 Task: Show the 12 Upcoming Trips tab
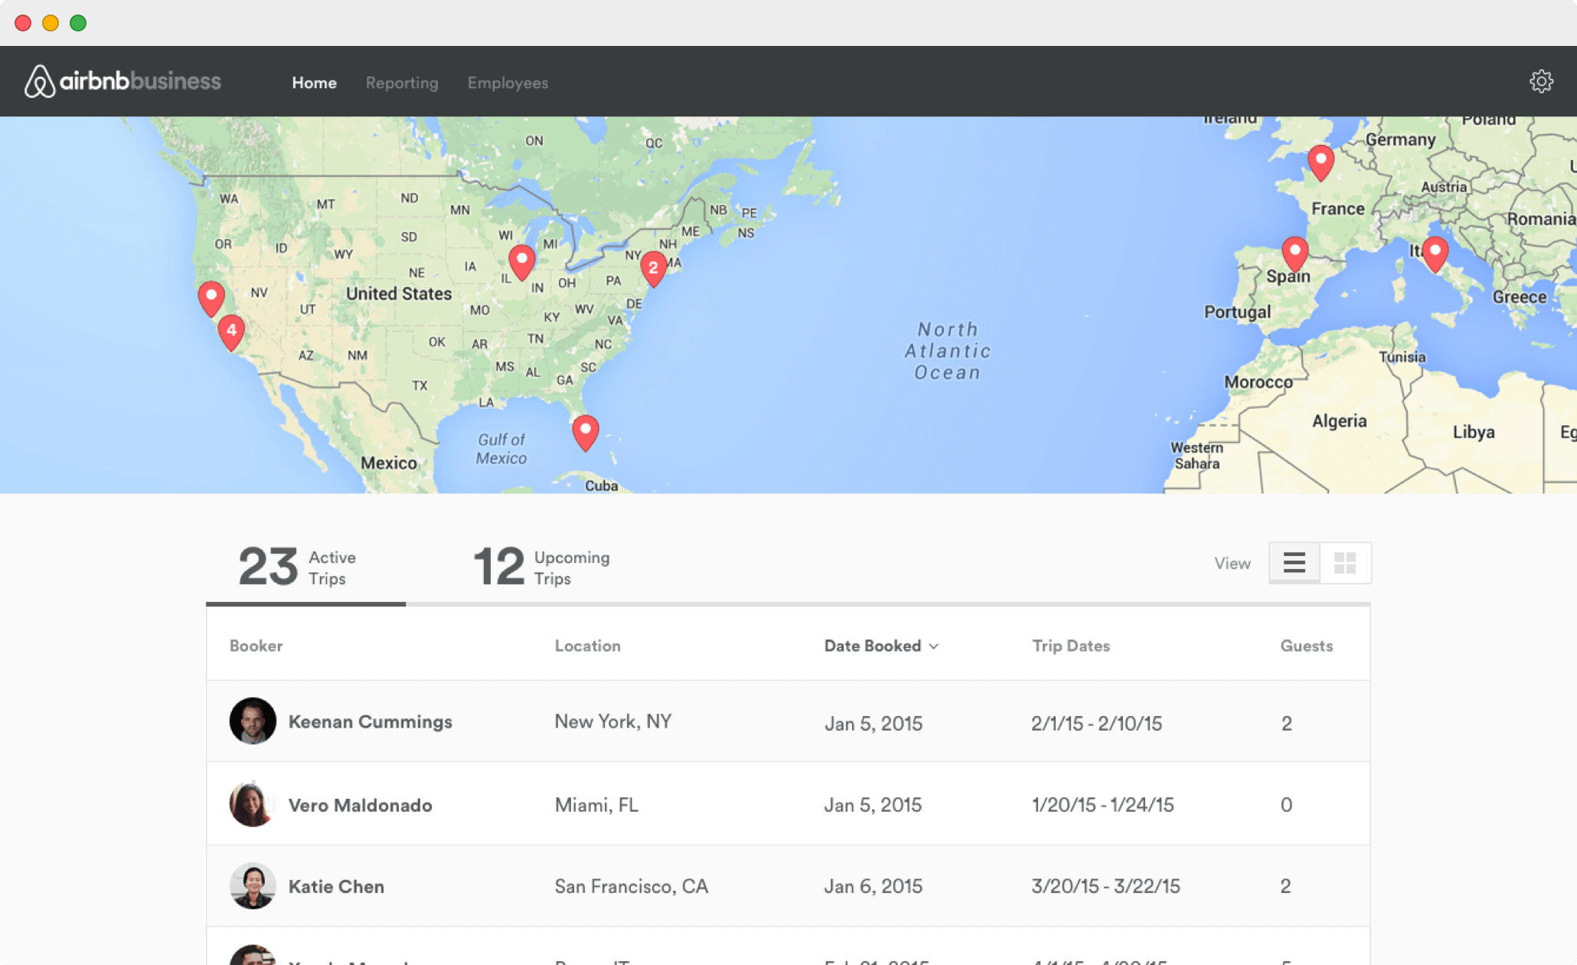coord(541,568)
